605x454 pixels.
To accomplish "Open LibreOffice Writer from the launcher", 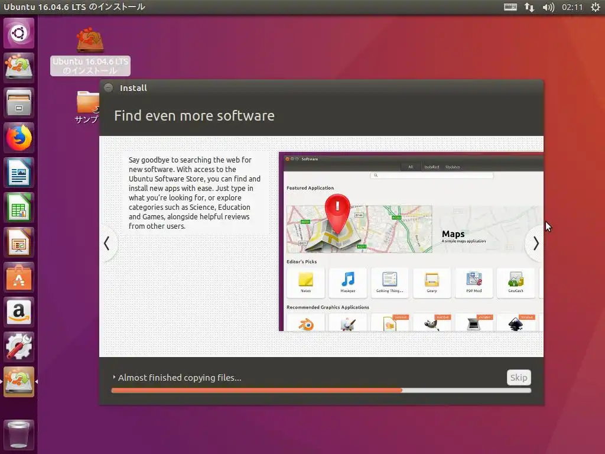I will (18, 173).
